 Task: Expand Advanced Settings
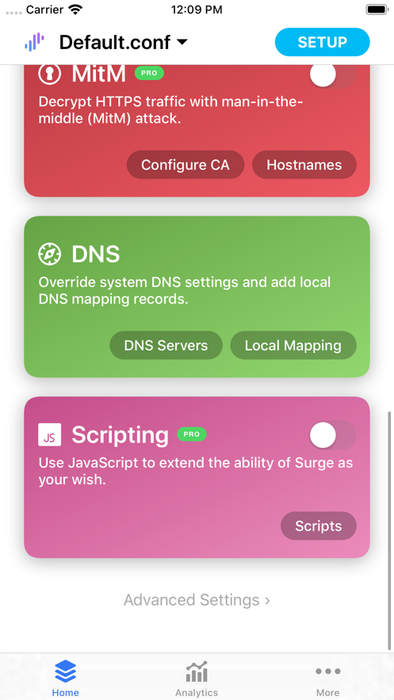pos(197,599)
